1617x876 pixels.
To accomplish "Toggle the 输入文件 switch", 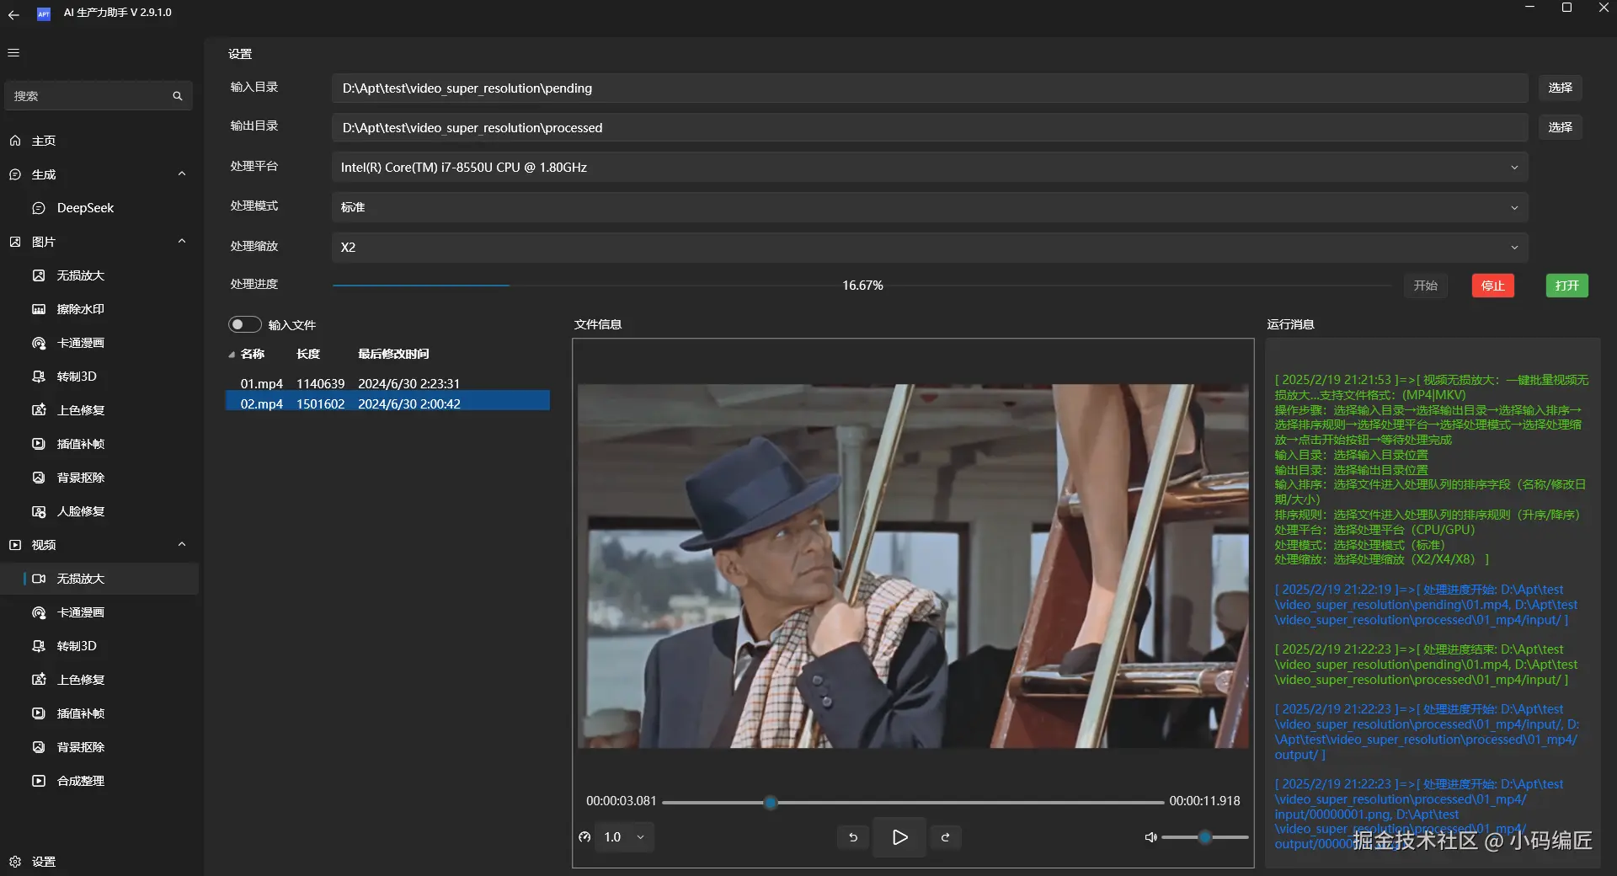I will 244,324.
